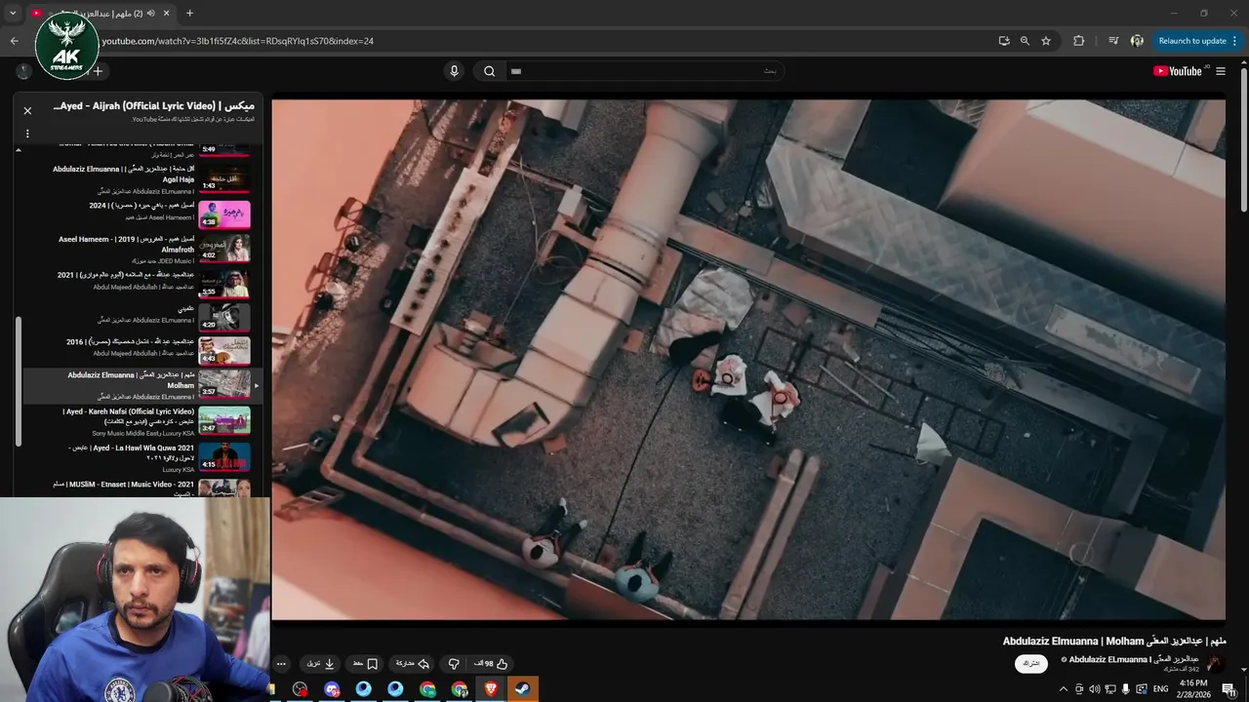Image resolution: width=1249 pixels, height=702 pixels.
Task: Open the channel avatar beside the title
Action: tap(1215, 663)
